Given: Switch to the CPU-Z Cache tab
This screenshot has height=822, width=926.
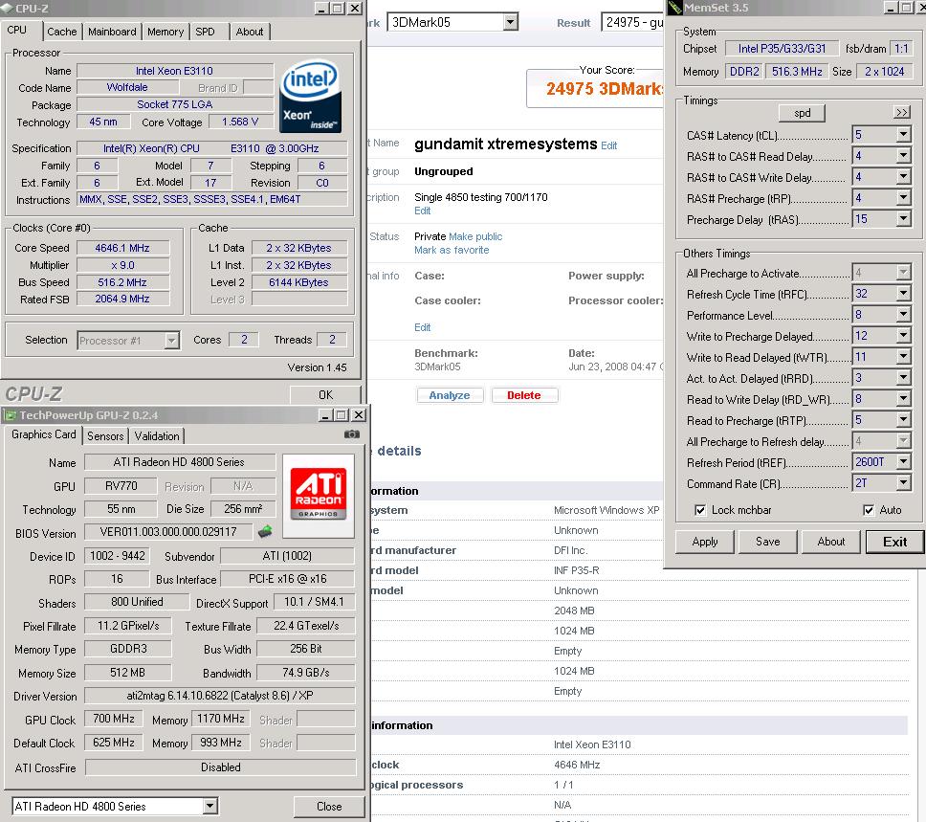Looking at the screenshot, I should [x=62, y=32].
